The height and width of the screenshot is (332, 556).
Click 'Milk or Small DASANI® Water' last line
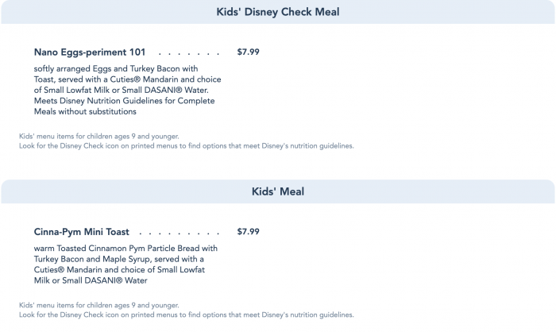91,280
